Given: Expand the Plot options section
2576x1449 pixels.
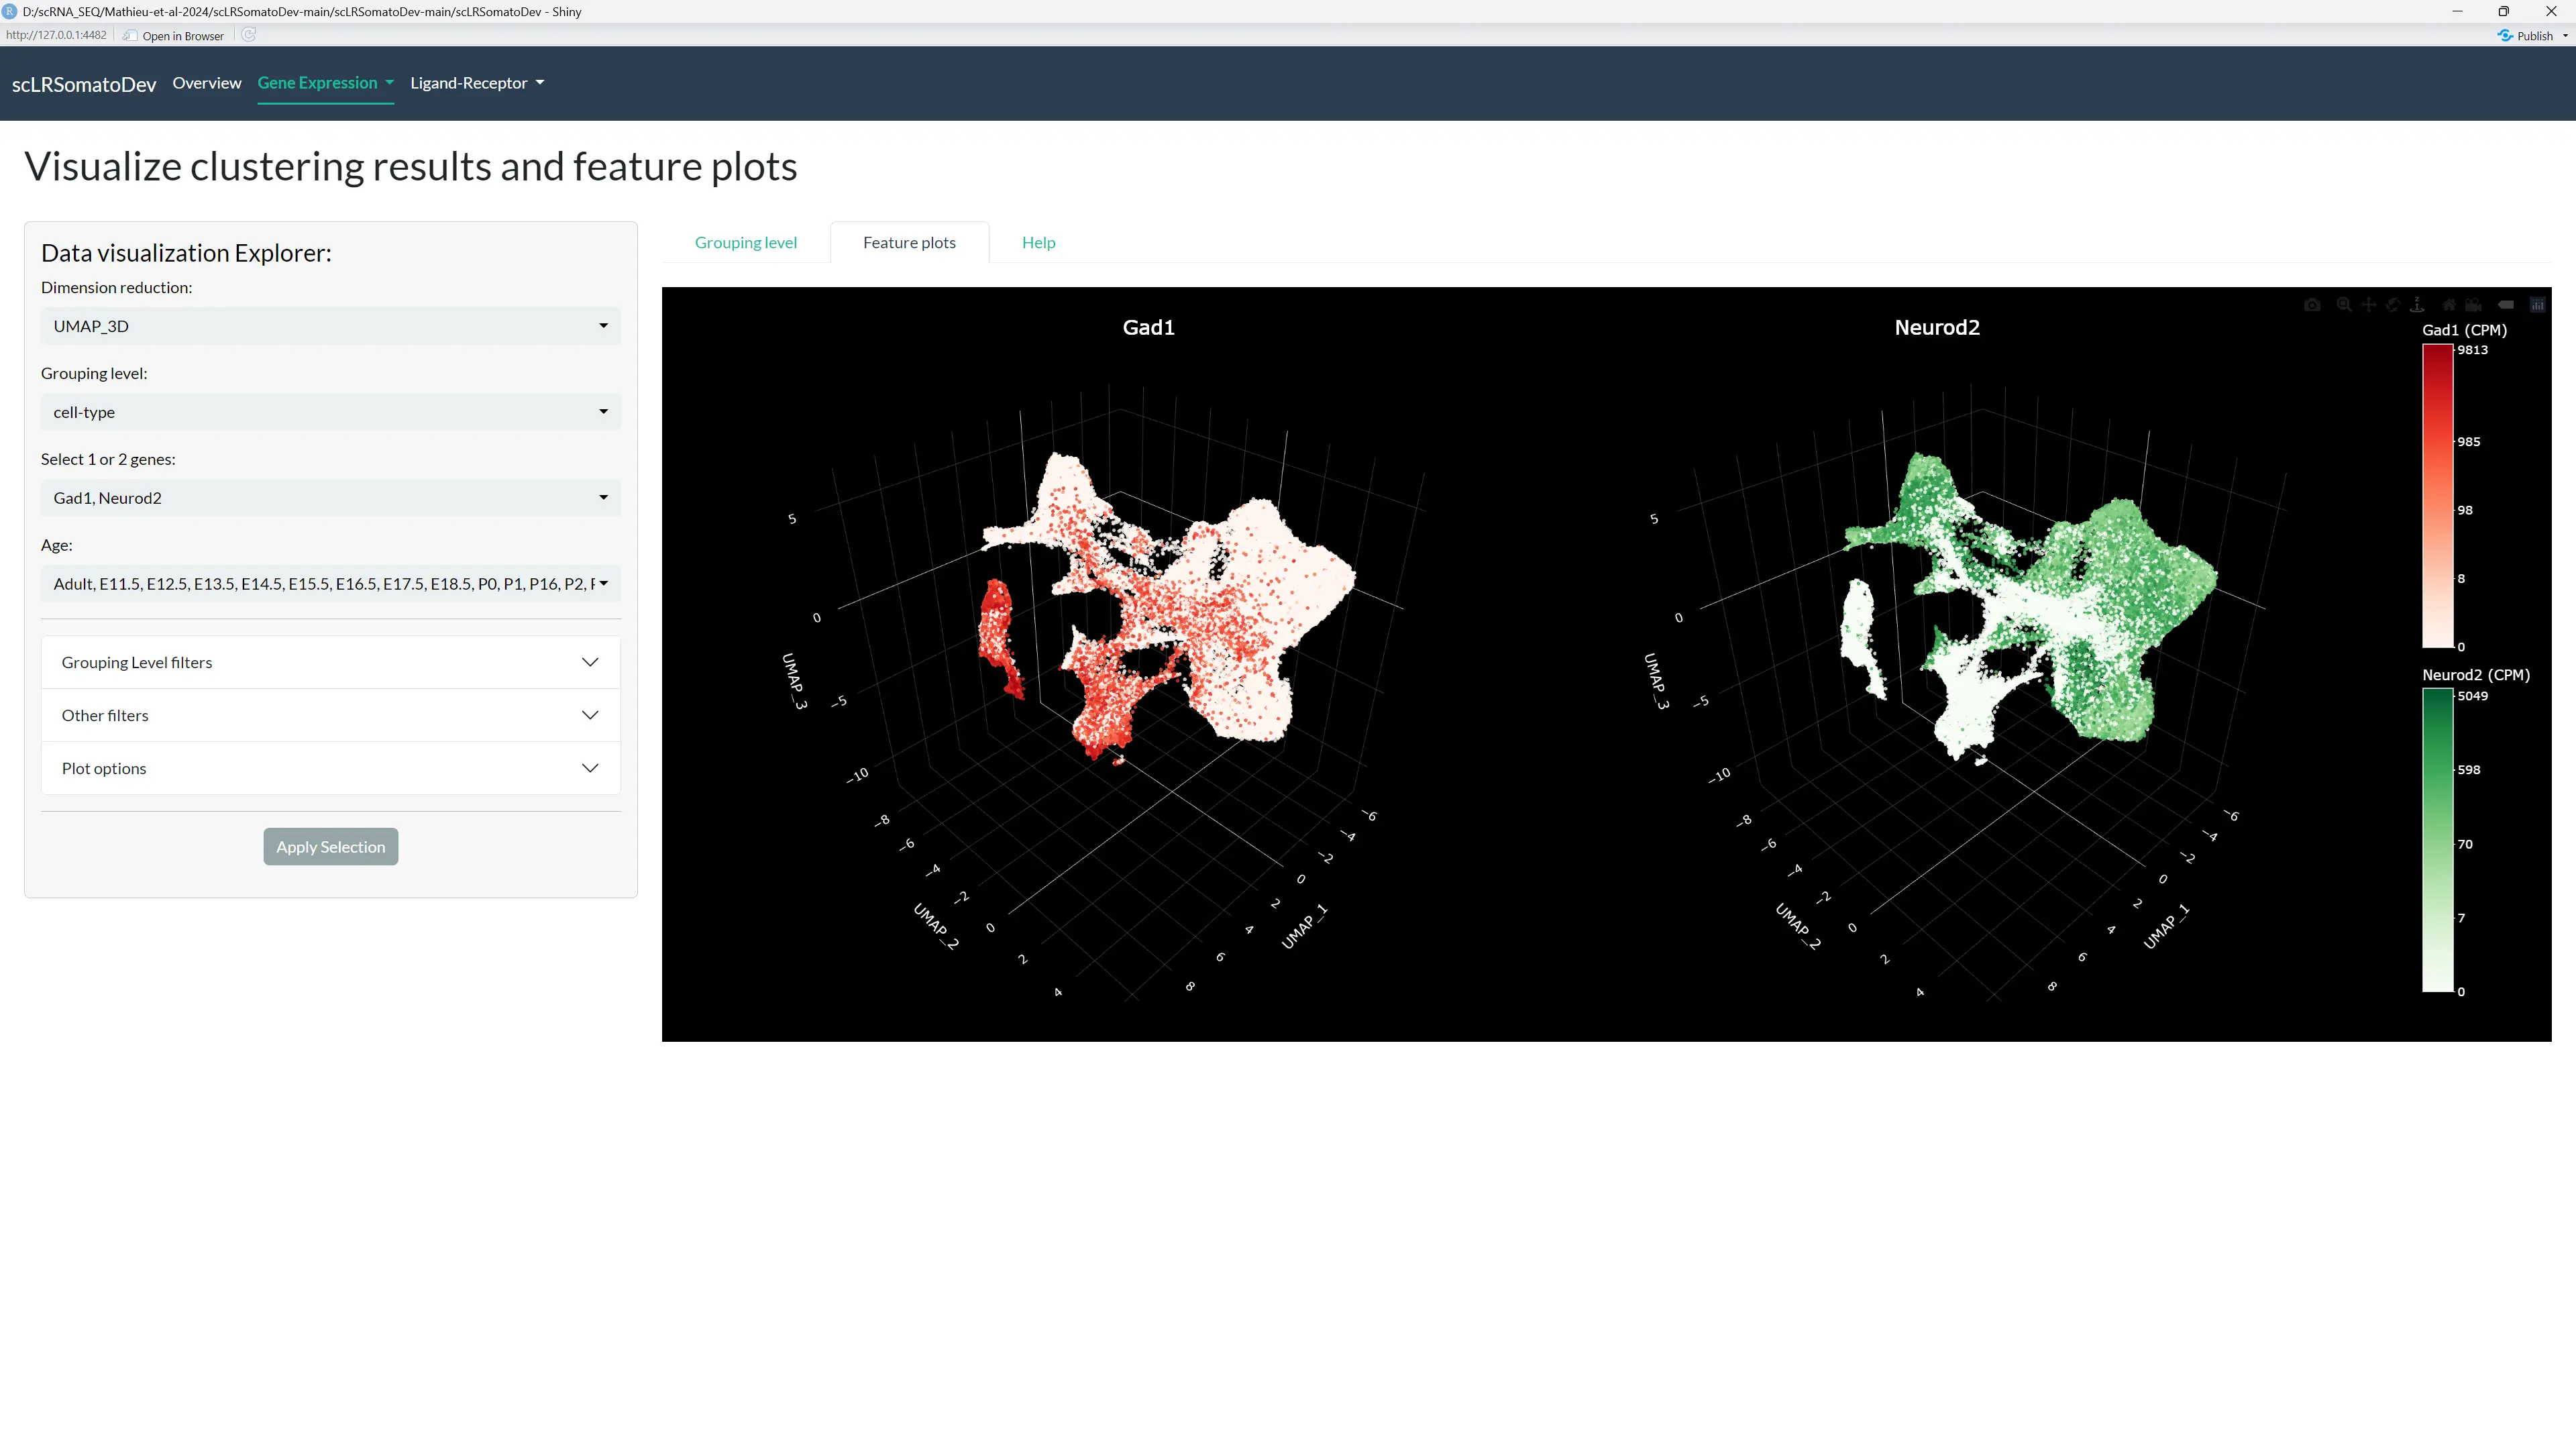Looking at the screenshot, I should [330, 767].
